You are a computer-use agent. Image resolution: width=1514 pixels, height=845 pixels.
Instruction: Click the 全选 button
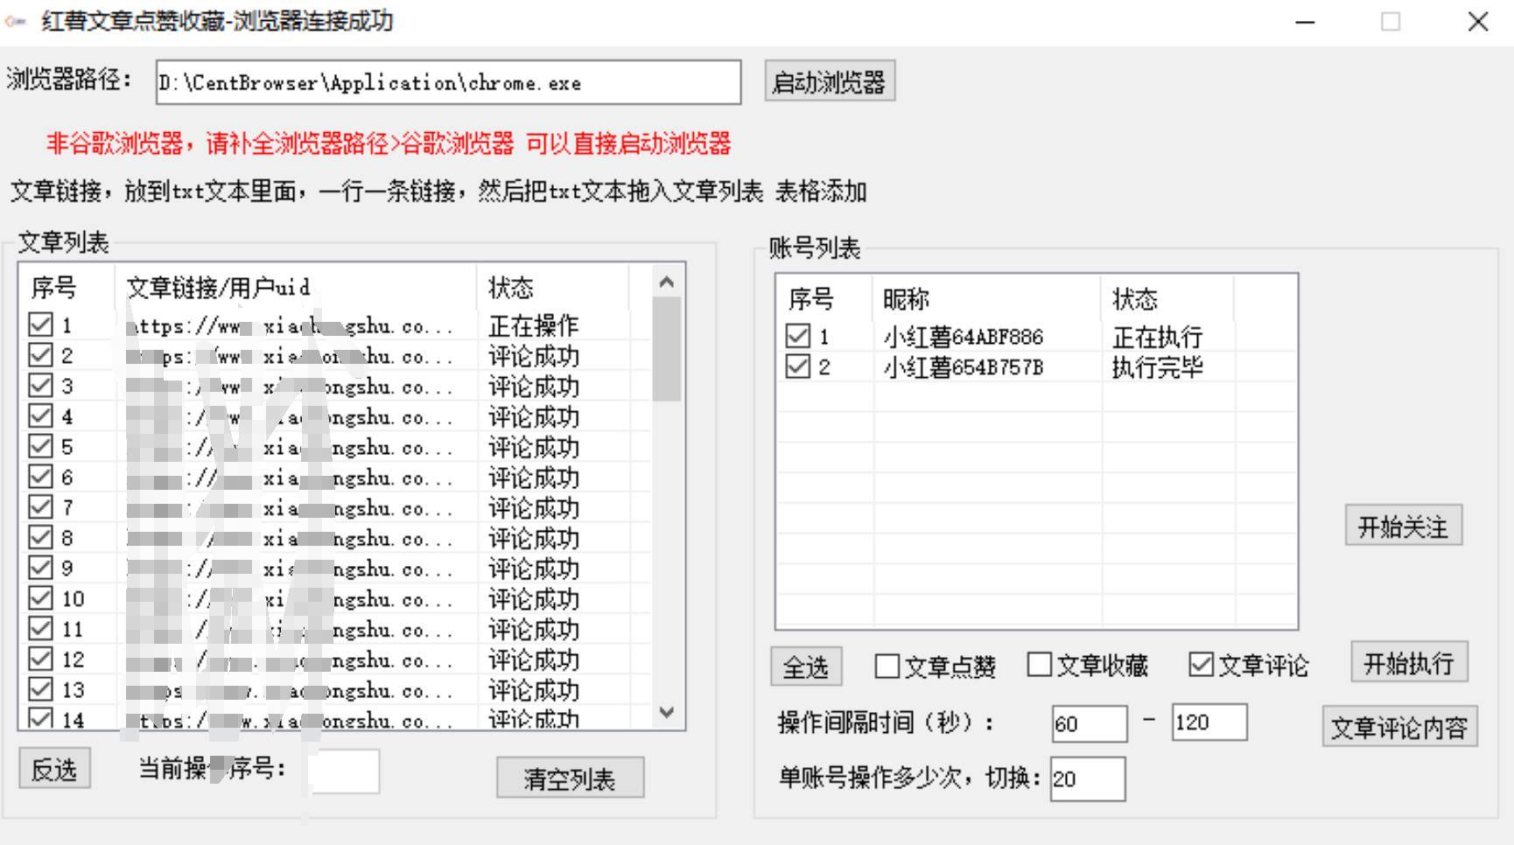click(806, 667)
